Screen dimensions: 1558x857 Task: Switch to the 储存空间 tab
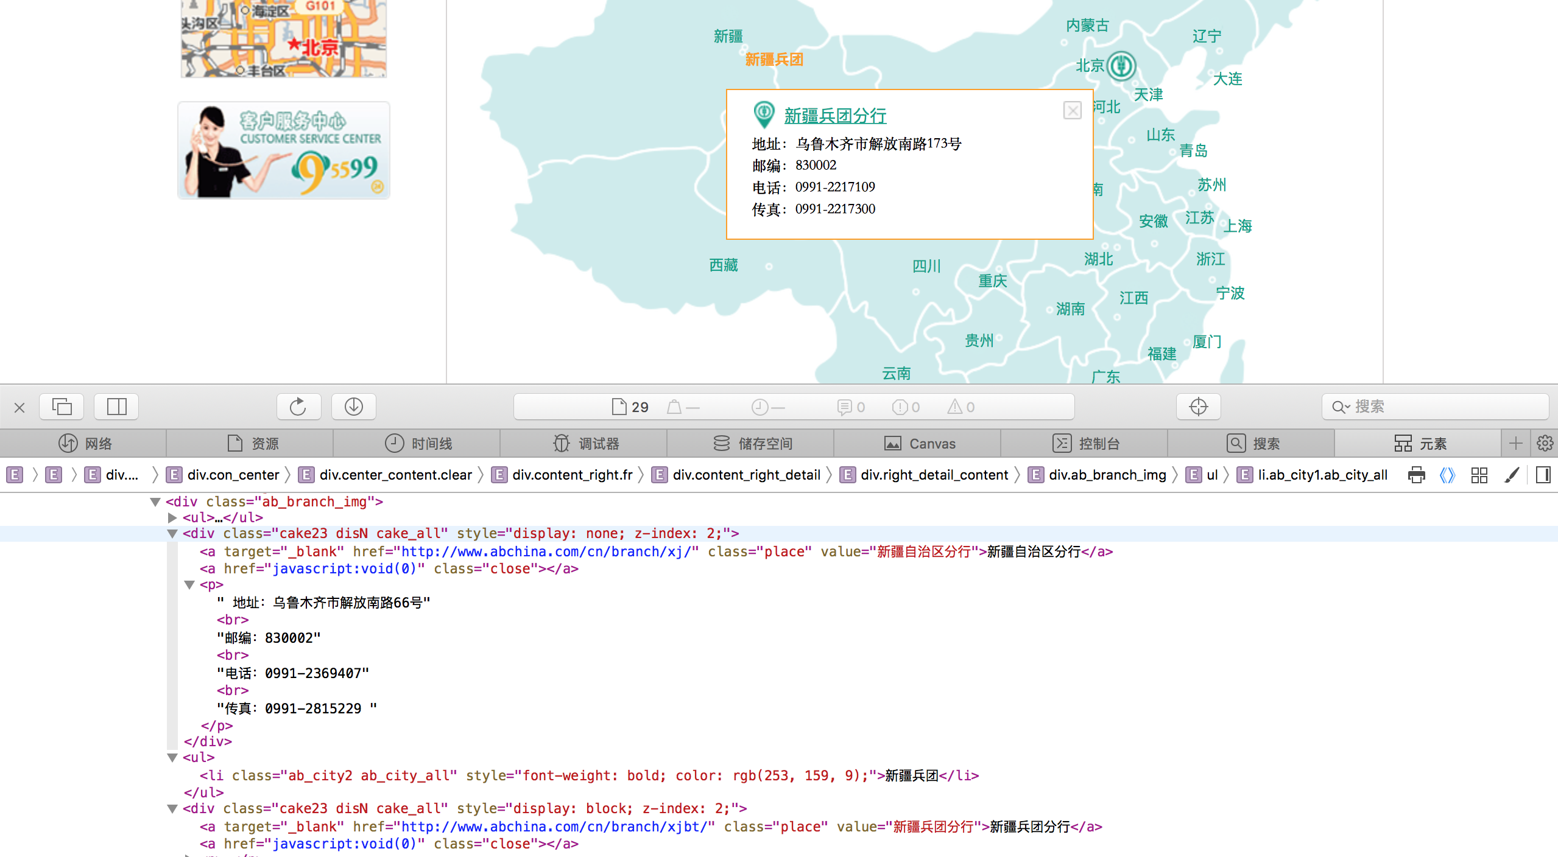click(x=752, y=444)
